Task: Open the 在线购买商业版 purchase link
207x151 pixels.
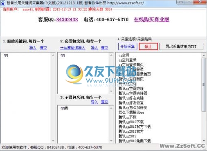Action: point(151,20)
